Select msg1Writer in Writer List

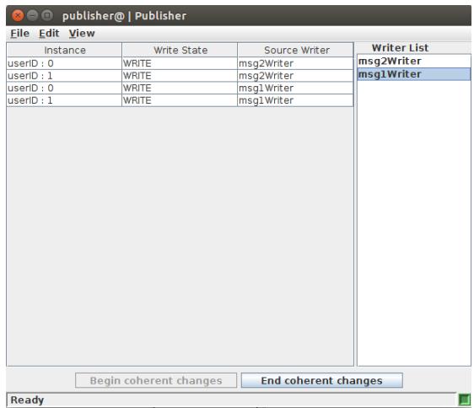tap(413, 74)
